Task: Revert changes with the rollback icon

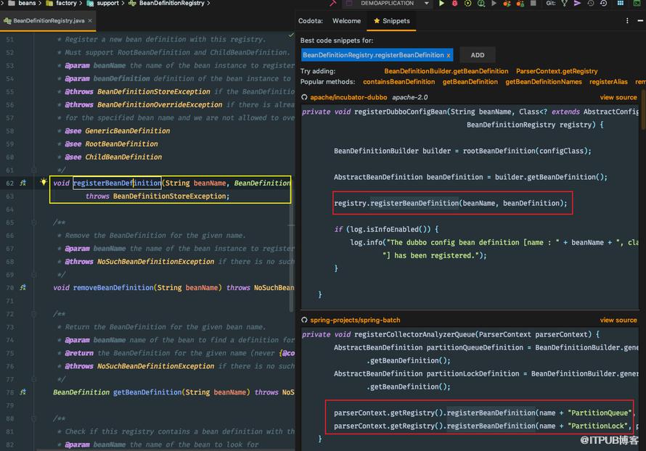Action: click(x=604, y=4)
